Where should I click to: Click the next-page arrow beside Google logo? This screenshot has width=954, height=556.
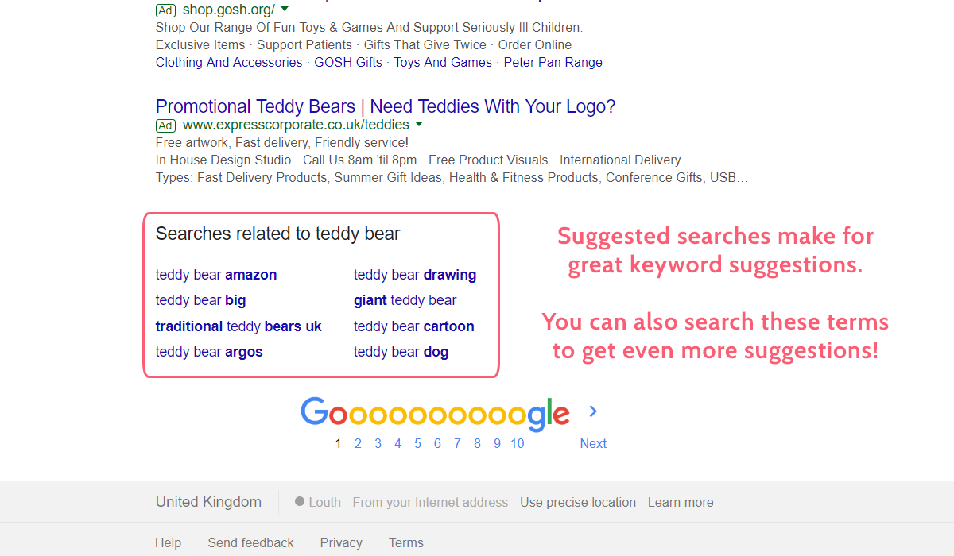[593, 411]
